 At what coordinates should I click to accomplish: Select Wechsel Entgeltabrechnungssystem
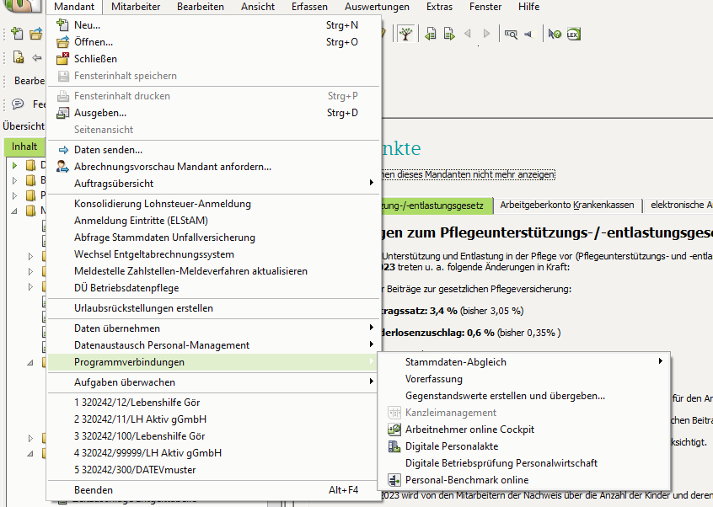tap(214, 254)
